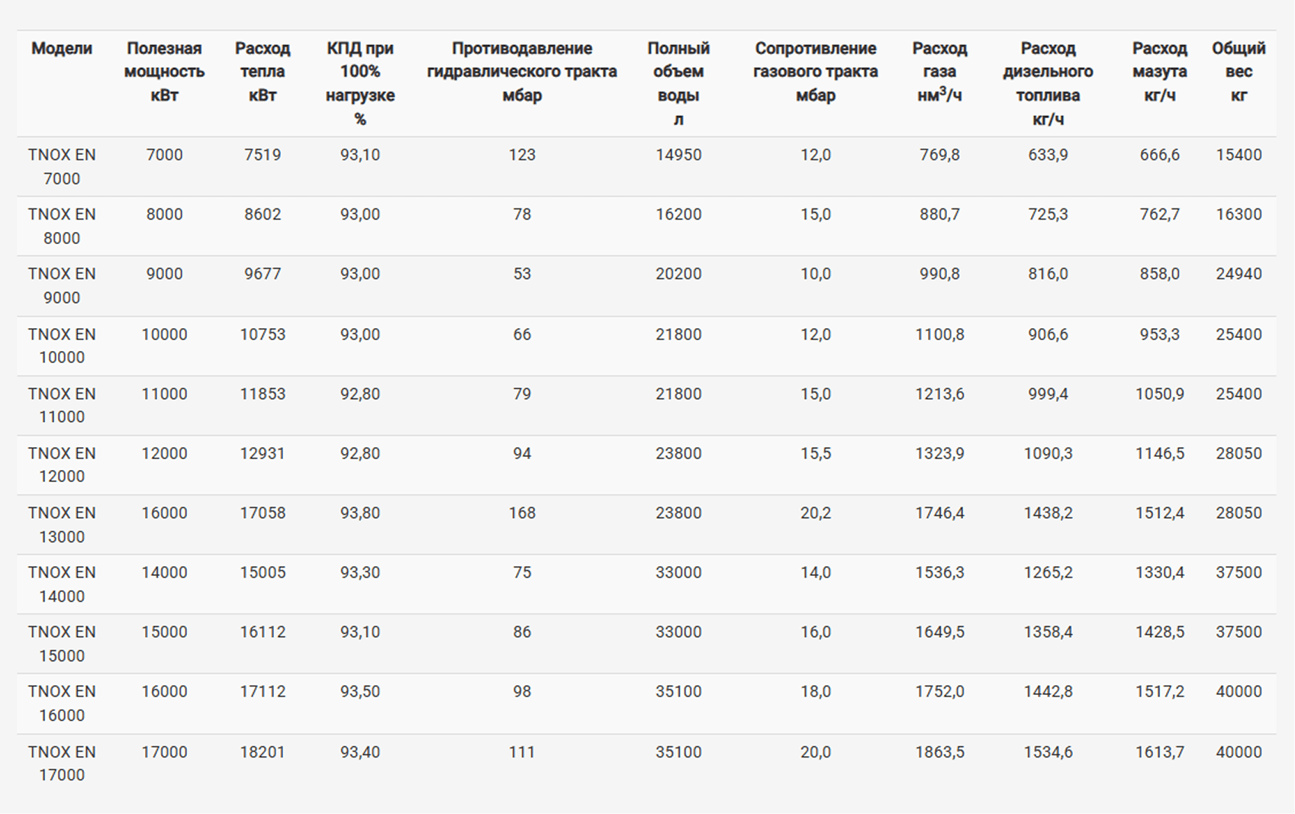Click the "Противодавление гидравлического тракта" header
The width and height of the screenshot is (1295, 814).
tap(522, 72)
